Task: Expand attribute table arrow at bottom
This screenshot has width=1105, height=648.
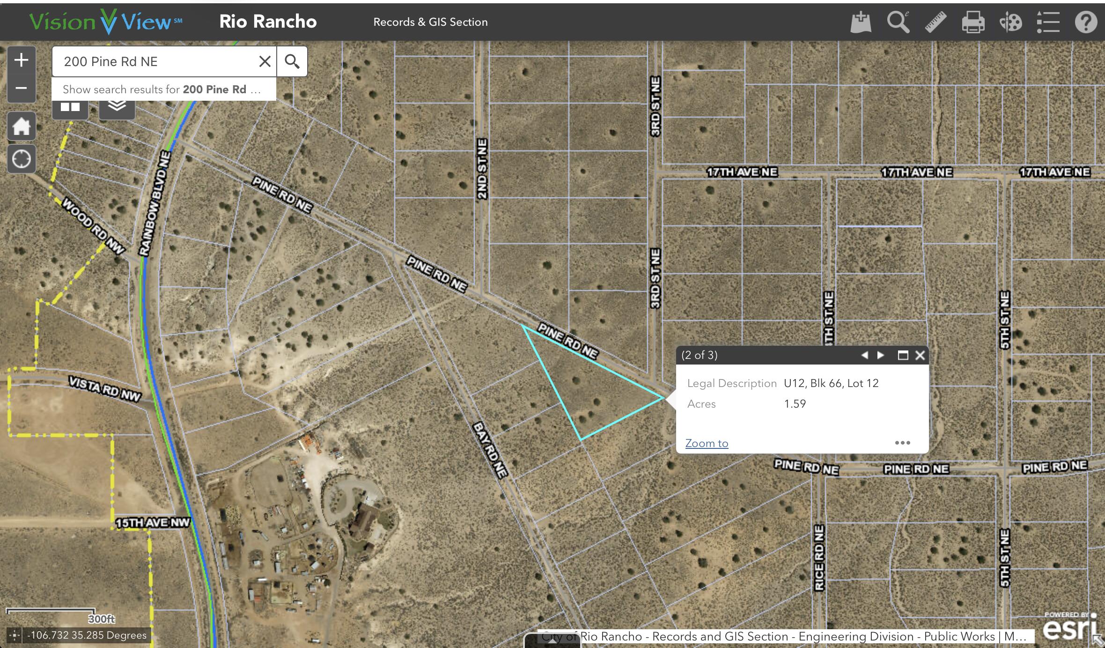Action: click(x=552, y=641)
